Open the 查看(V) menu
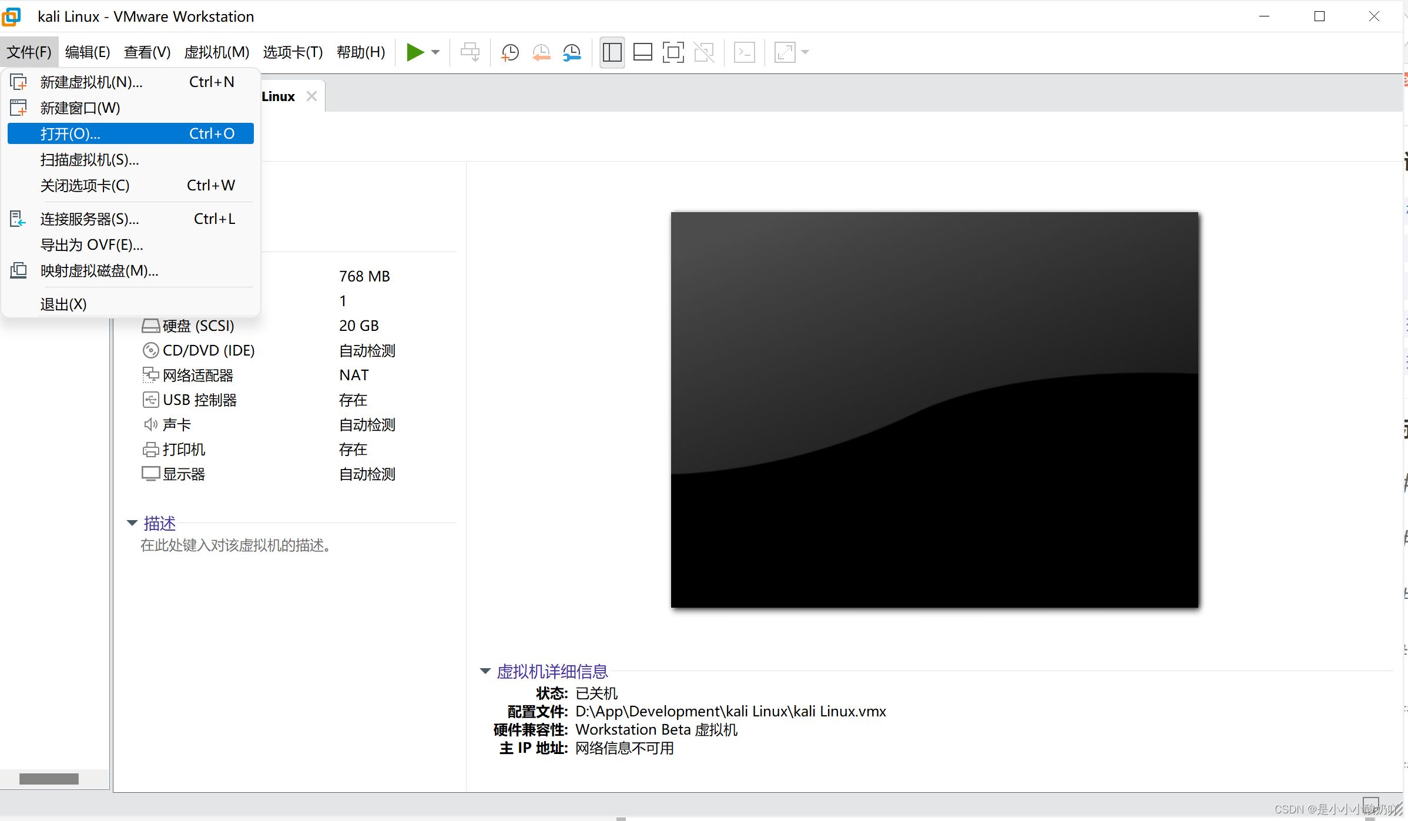This screenshot has height=821, width=1408. pos(147,52)
